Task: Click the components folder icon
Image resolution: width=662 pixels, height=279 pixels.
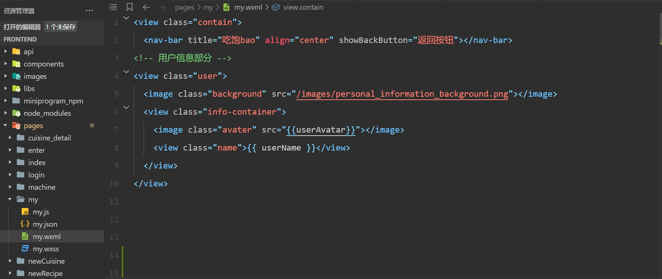Action: click(16, 64)
